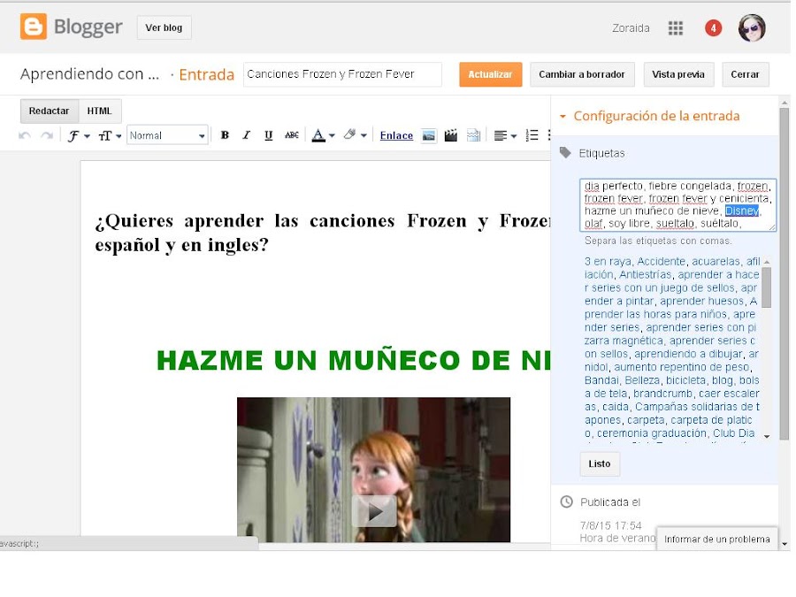Click the Publicada el clock icon
The image size is (796, 597).
click(x=567, y=501)
